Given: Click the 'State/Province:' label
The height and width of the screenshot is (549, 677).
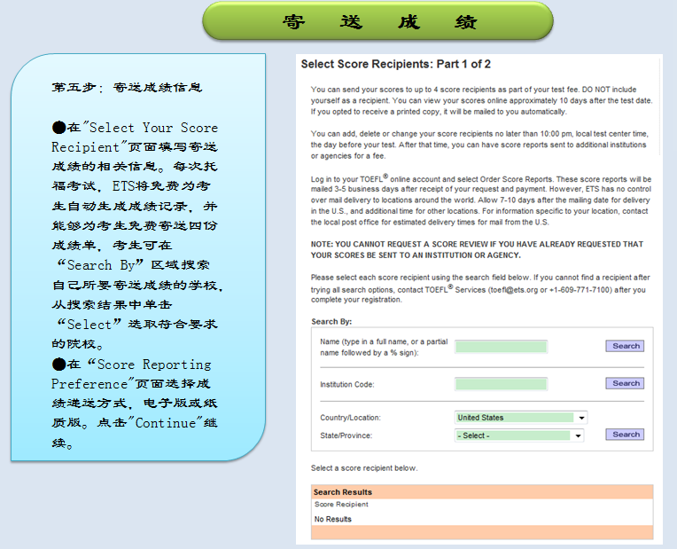Looking at the screenshot, I should click(x=346, y=435).
